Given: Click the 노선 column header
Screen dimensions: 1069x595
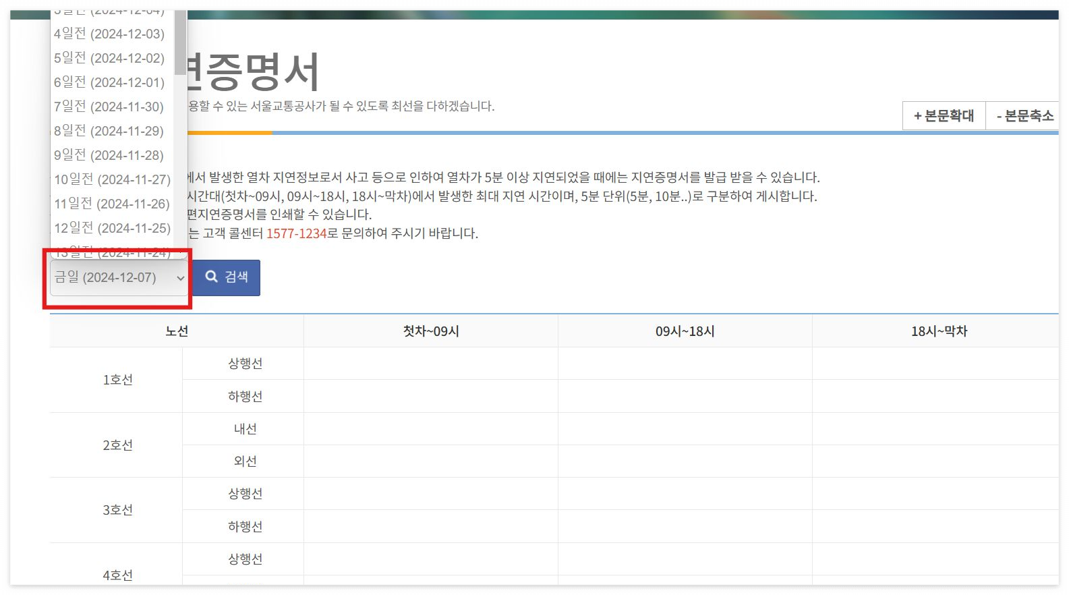Looking at the screenshot, I should 177,331.
